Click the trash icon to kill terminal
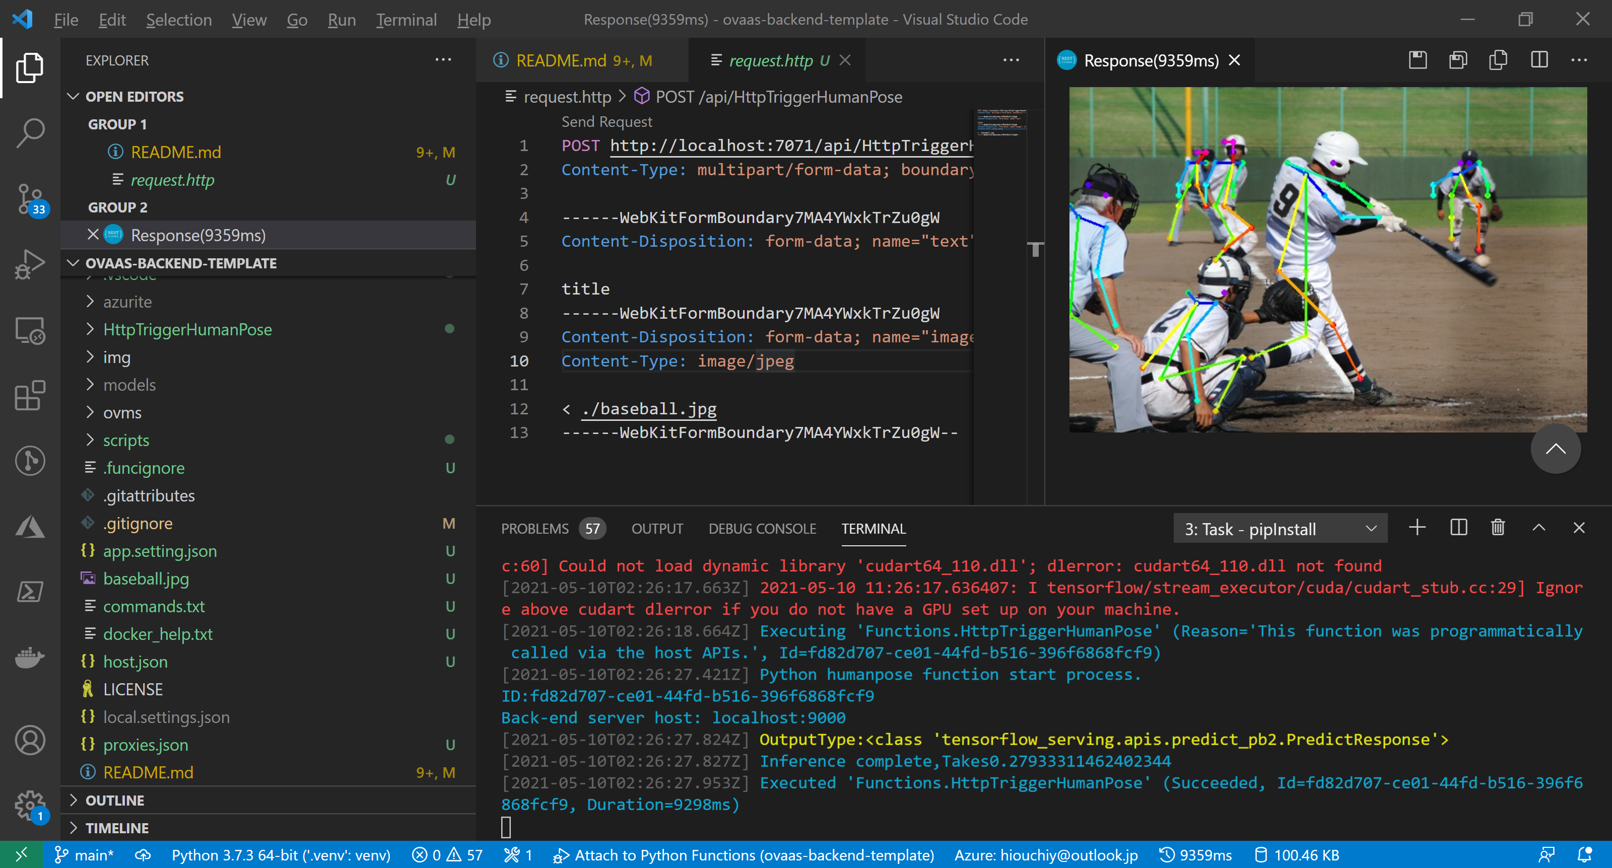This screenshot has height=868, width=1612. tap(1498, 528)
